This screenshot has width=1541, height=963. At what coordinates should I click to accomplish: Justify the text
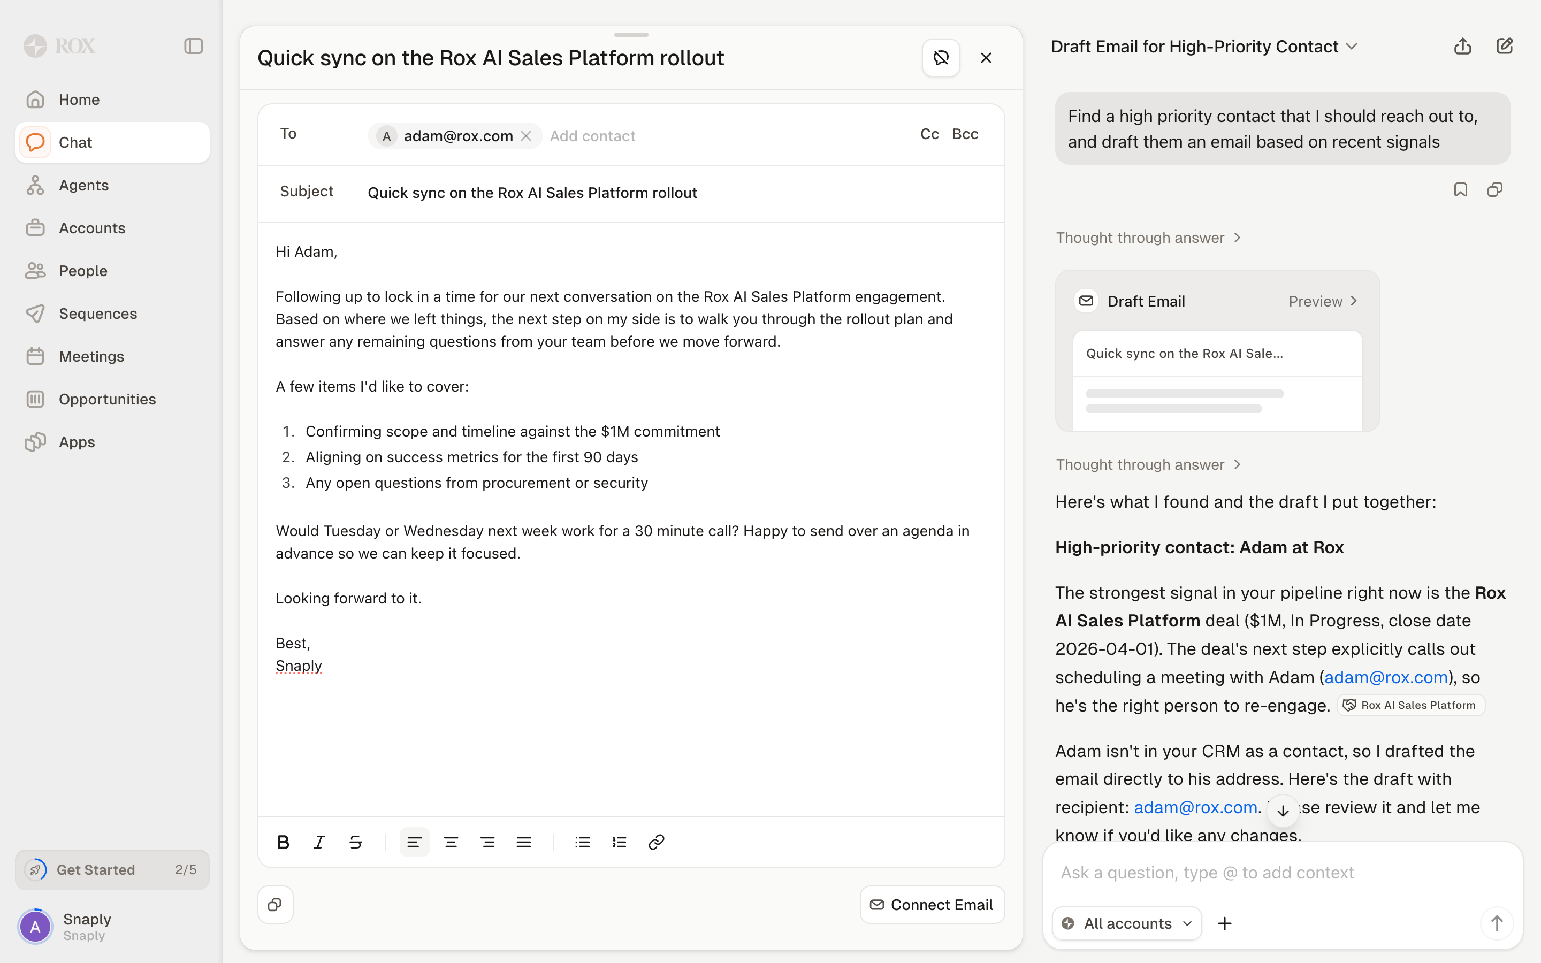click(x=524, y=842)
